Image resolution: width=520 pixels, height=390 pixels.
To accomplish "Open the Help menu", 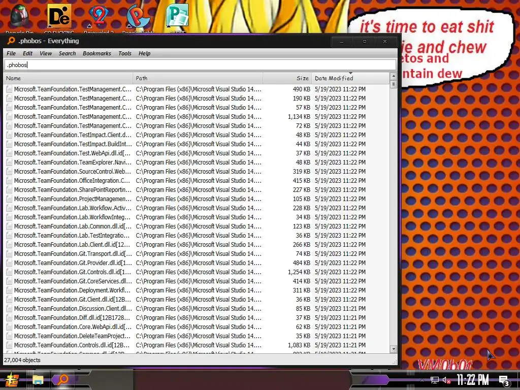I will (144, 53).
